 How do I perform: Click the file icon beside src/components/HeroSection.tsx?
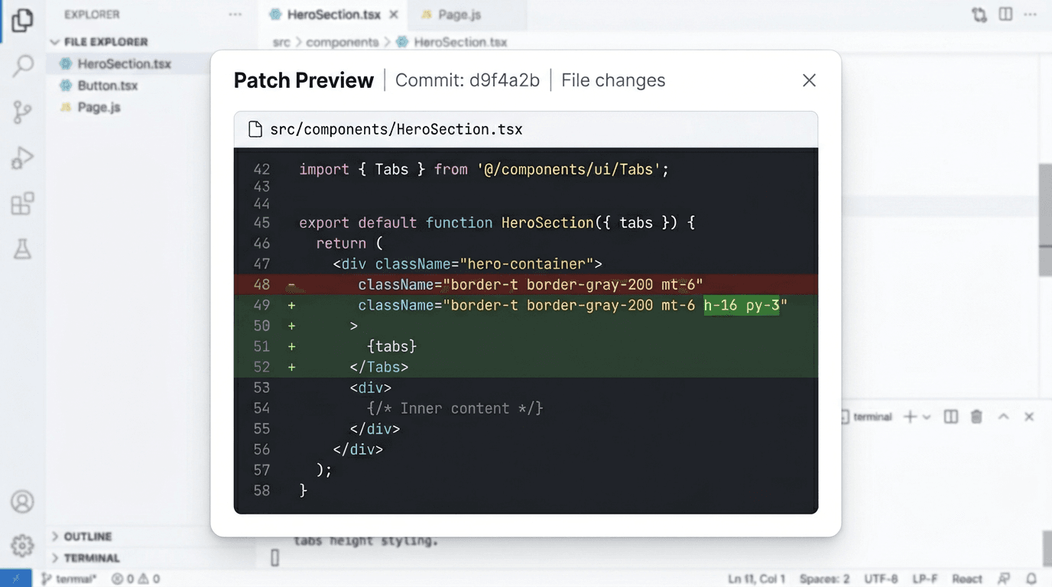point(255,129)
